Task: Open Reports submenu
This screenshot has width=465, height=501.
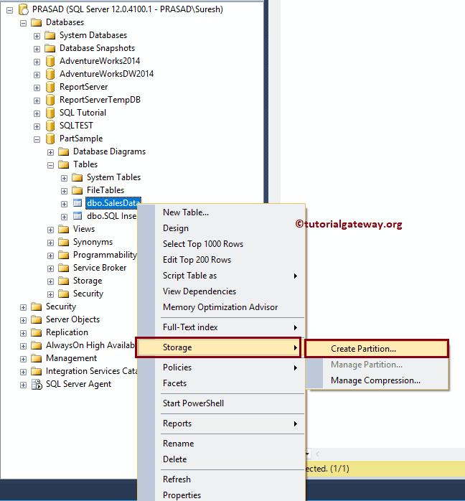Action: point(222,423)
